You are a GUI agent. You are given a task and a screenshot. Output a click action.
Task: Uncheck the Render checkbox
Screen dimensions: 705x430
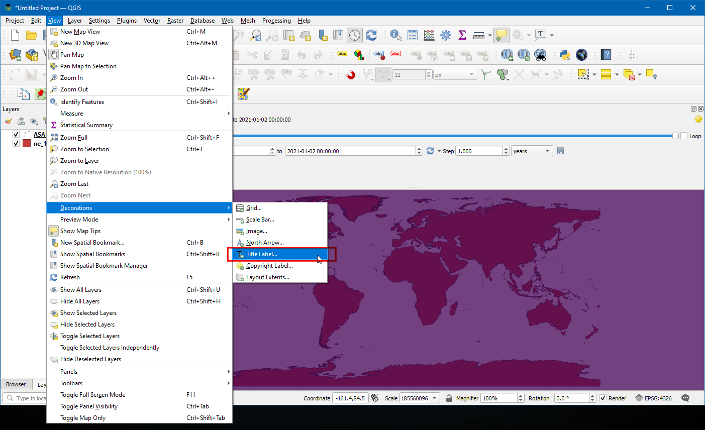click(603, 398)
